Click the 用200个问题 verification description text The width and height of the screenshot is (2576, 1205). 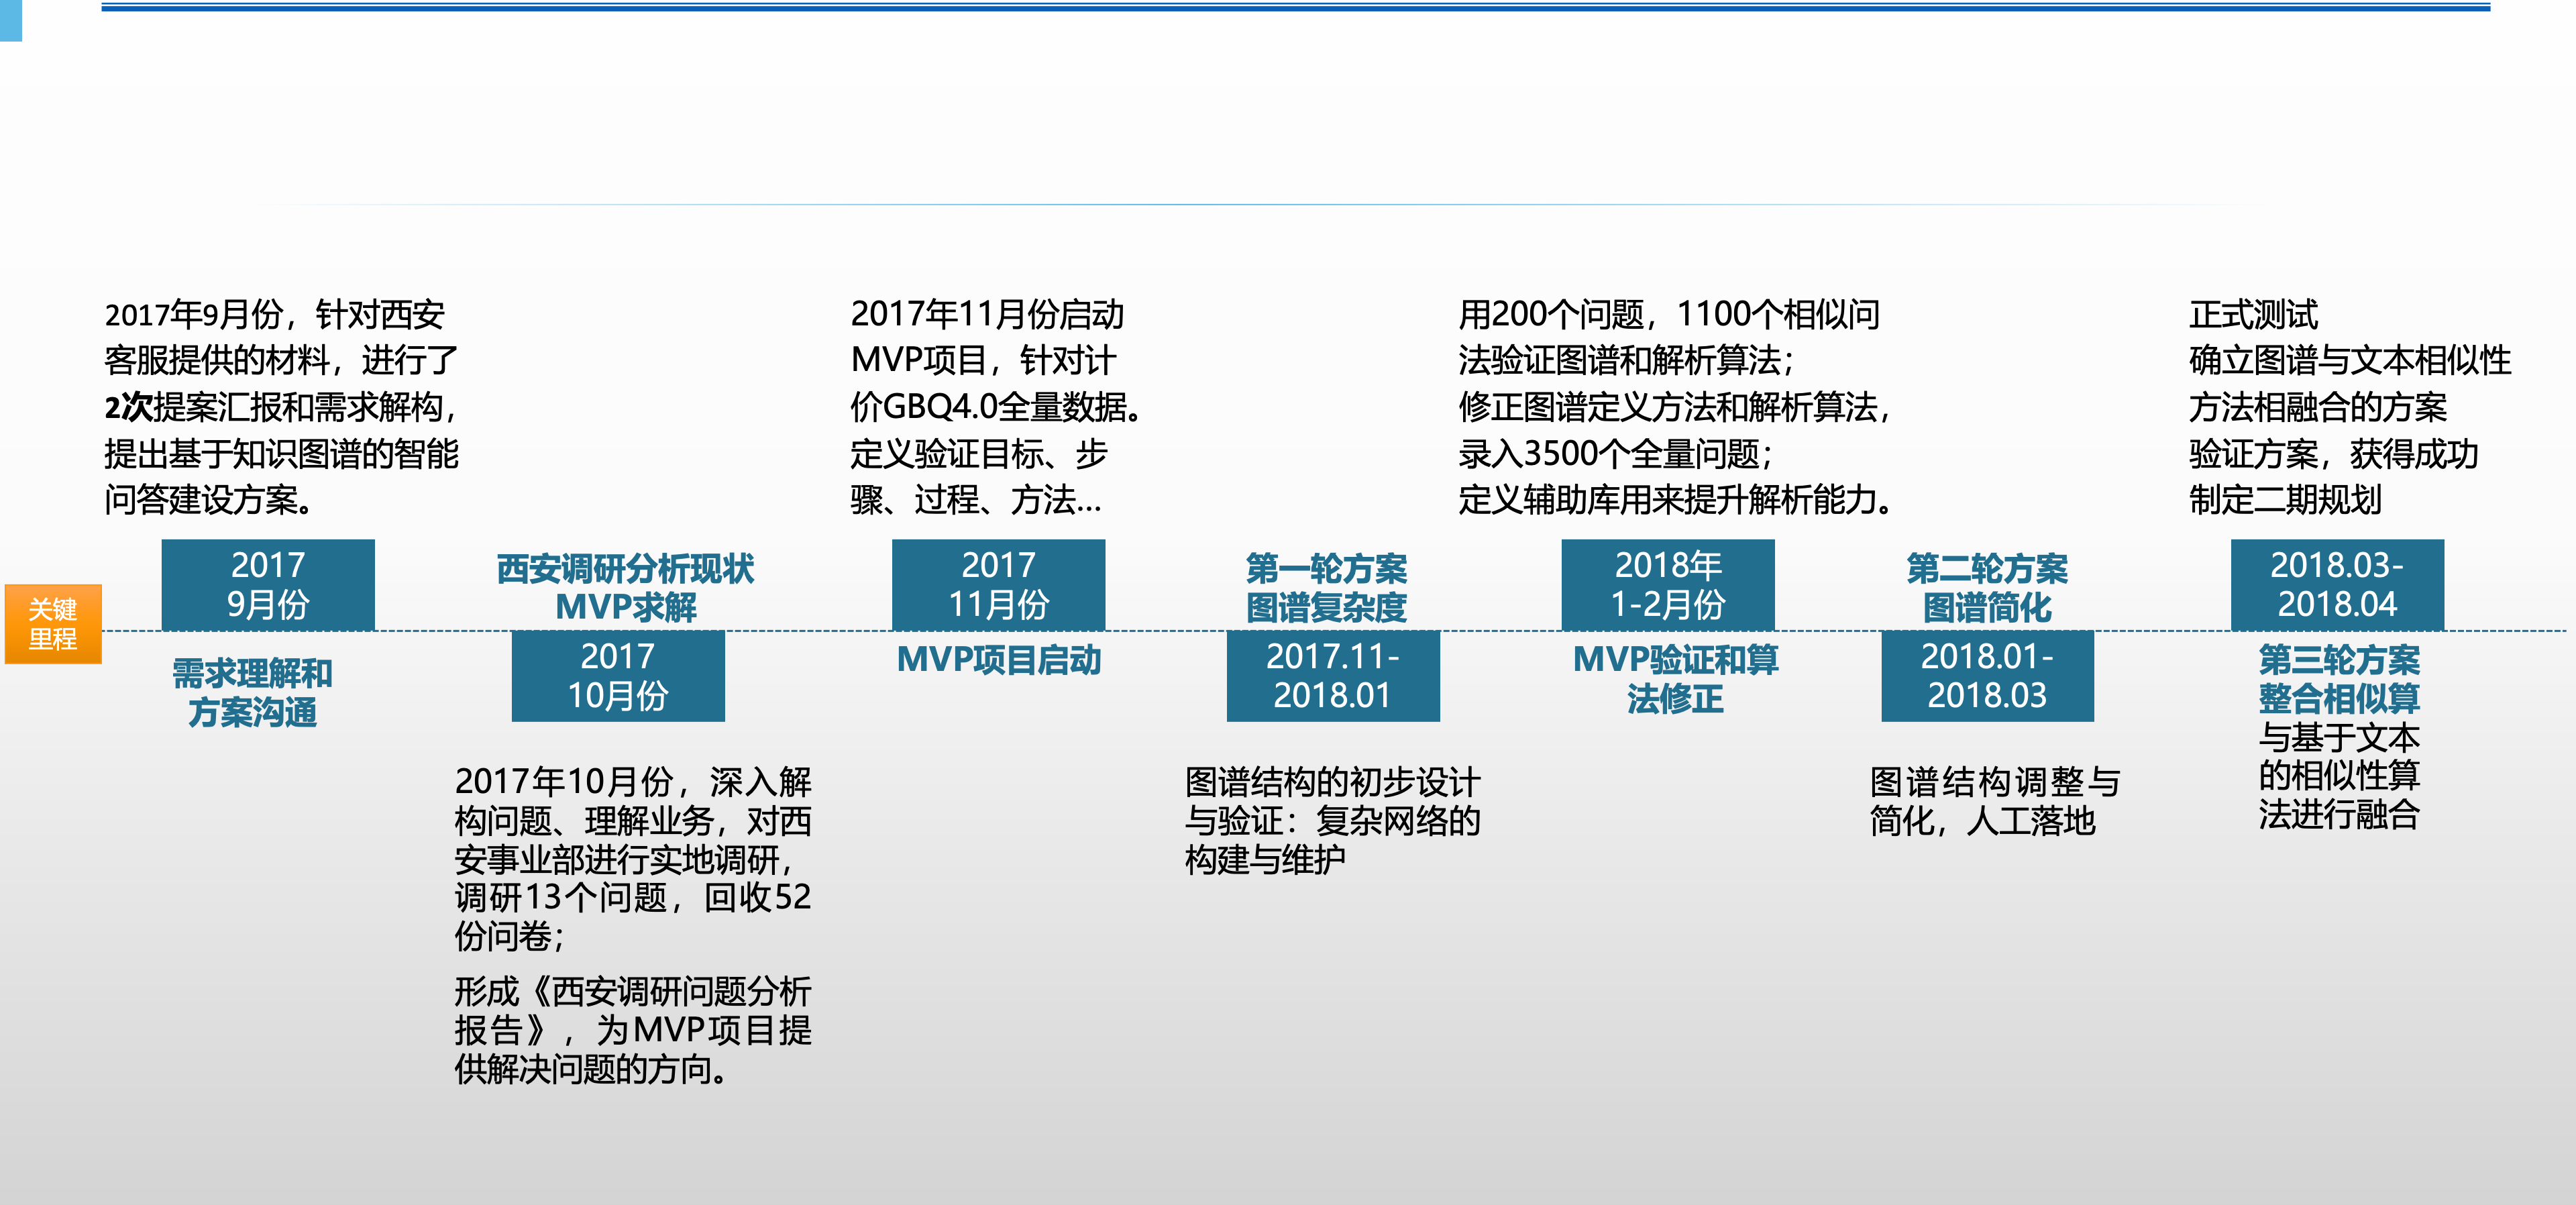pyautogui.click(x=1675, y=407)
